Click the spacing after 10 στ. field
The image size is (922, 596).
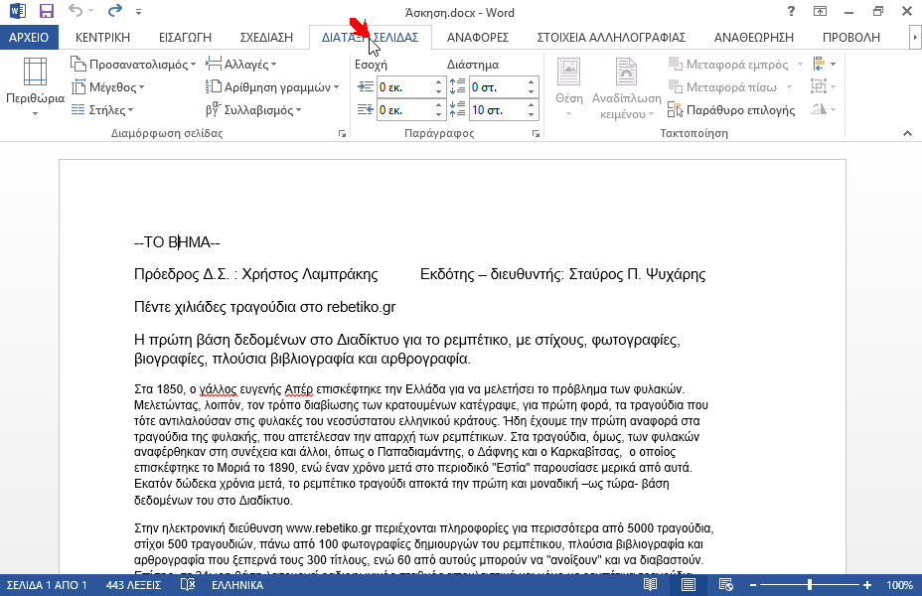tap(497, 109)
